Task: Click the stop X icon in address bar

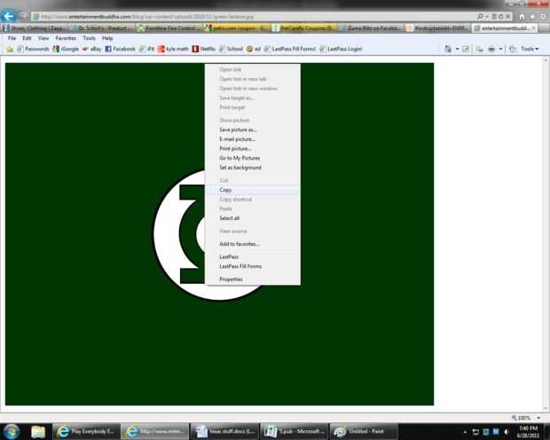Action: pyautogui.click(x=507, y=17)
